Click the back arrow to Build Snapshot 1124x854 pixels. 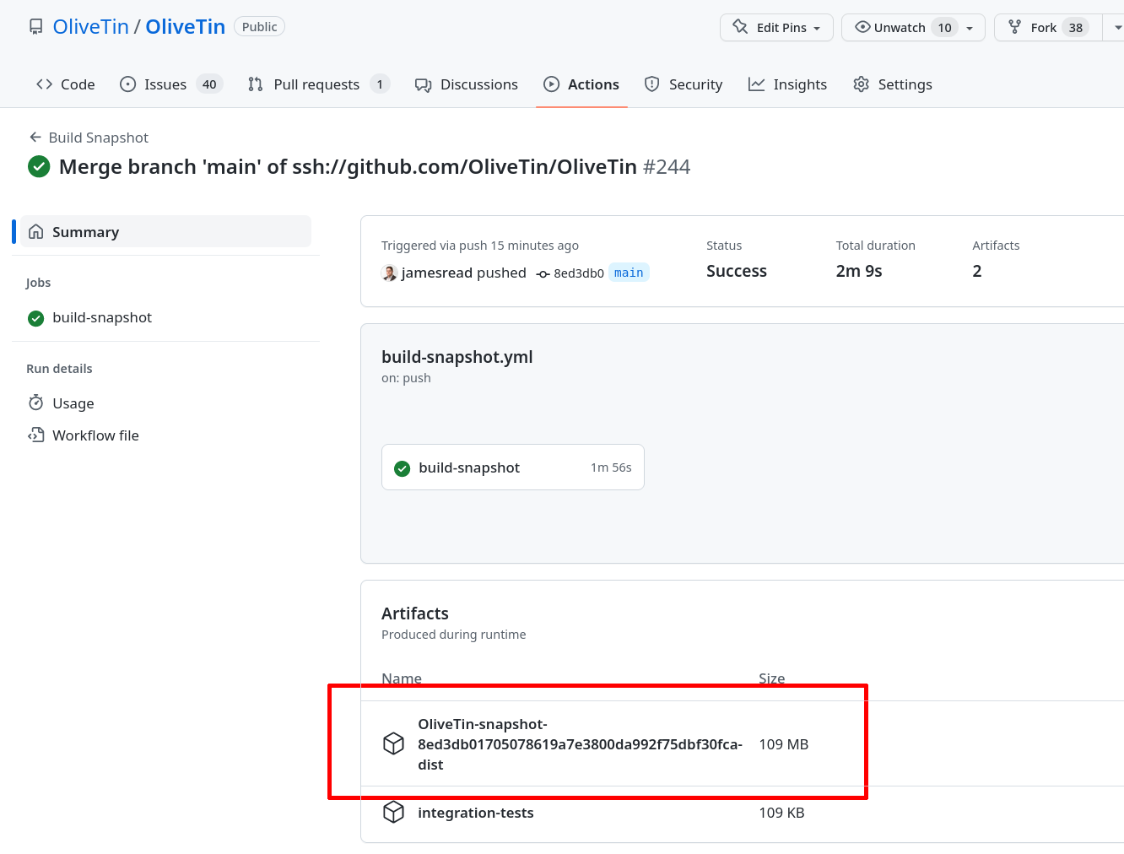point(35,138)
